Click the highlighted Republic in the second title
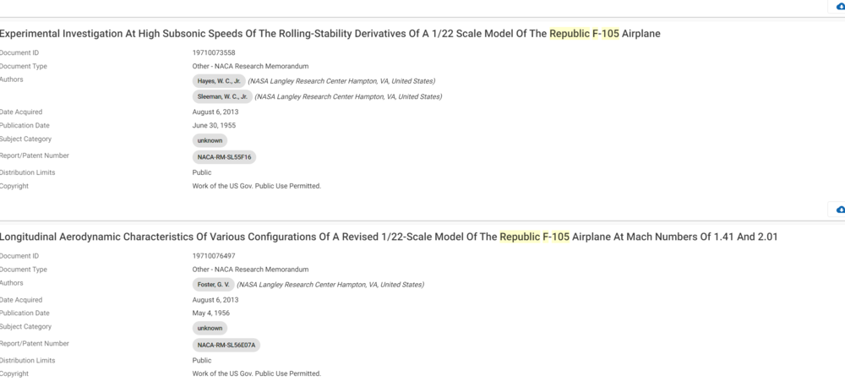The width and height of the screenshot is (845, 387). [x=520, y=237]
